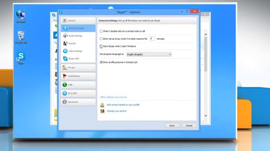Close the Skype Options dialog

point(194,11)
